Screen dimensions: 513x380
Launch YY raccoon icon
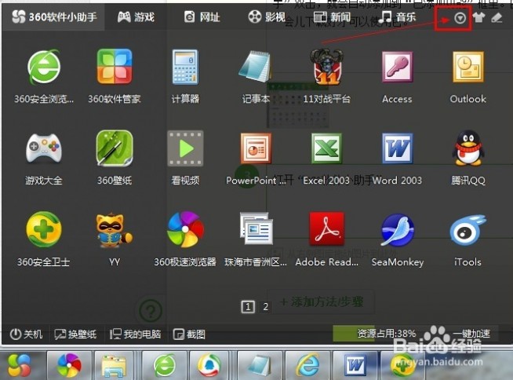(x=115, y=230)
